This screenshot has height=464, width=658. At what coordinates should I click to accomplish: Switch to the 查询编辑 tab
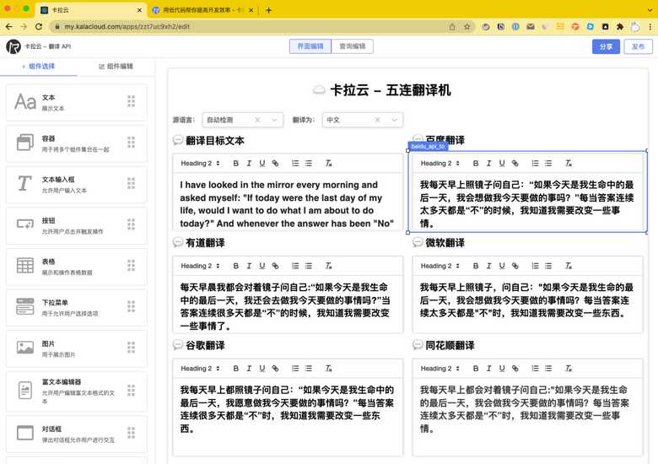click(x=352, y=46)
